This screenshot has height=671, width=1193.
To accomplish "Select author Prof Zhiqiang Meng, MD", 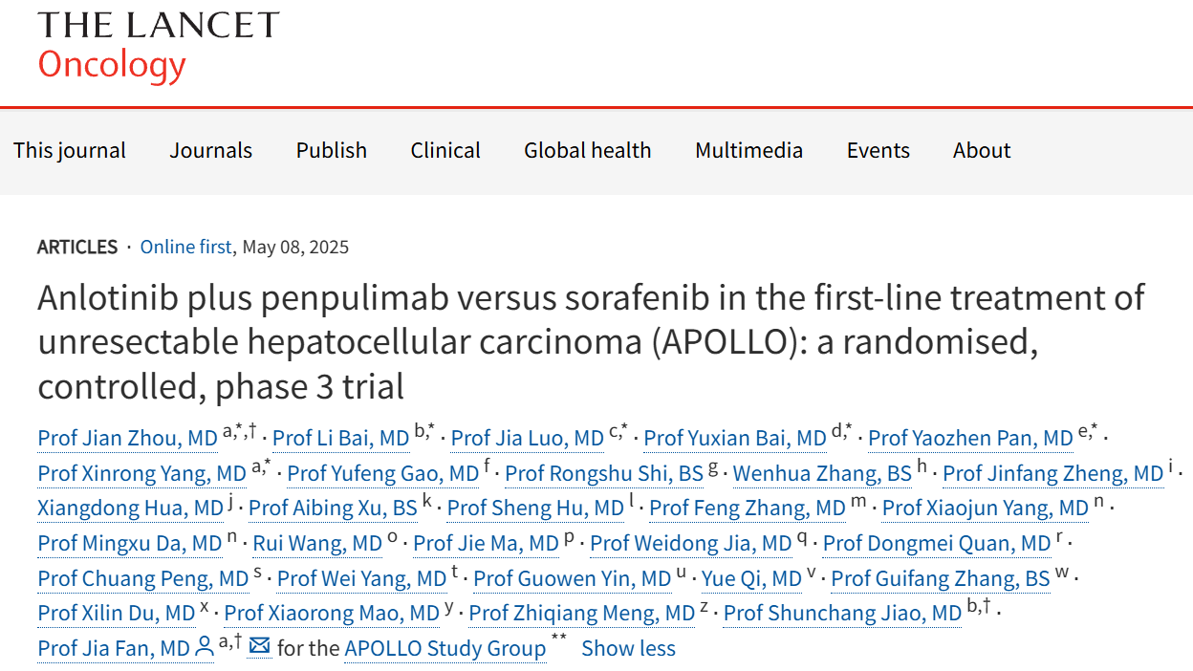I will point(582,613).
